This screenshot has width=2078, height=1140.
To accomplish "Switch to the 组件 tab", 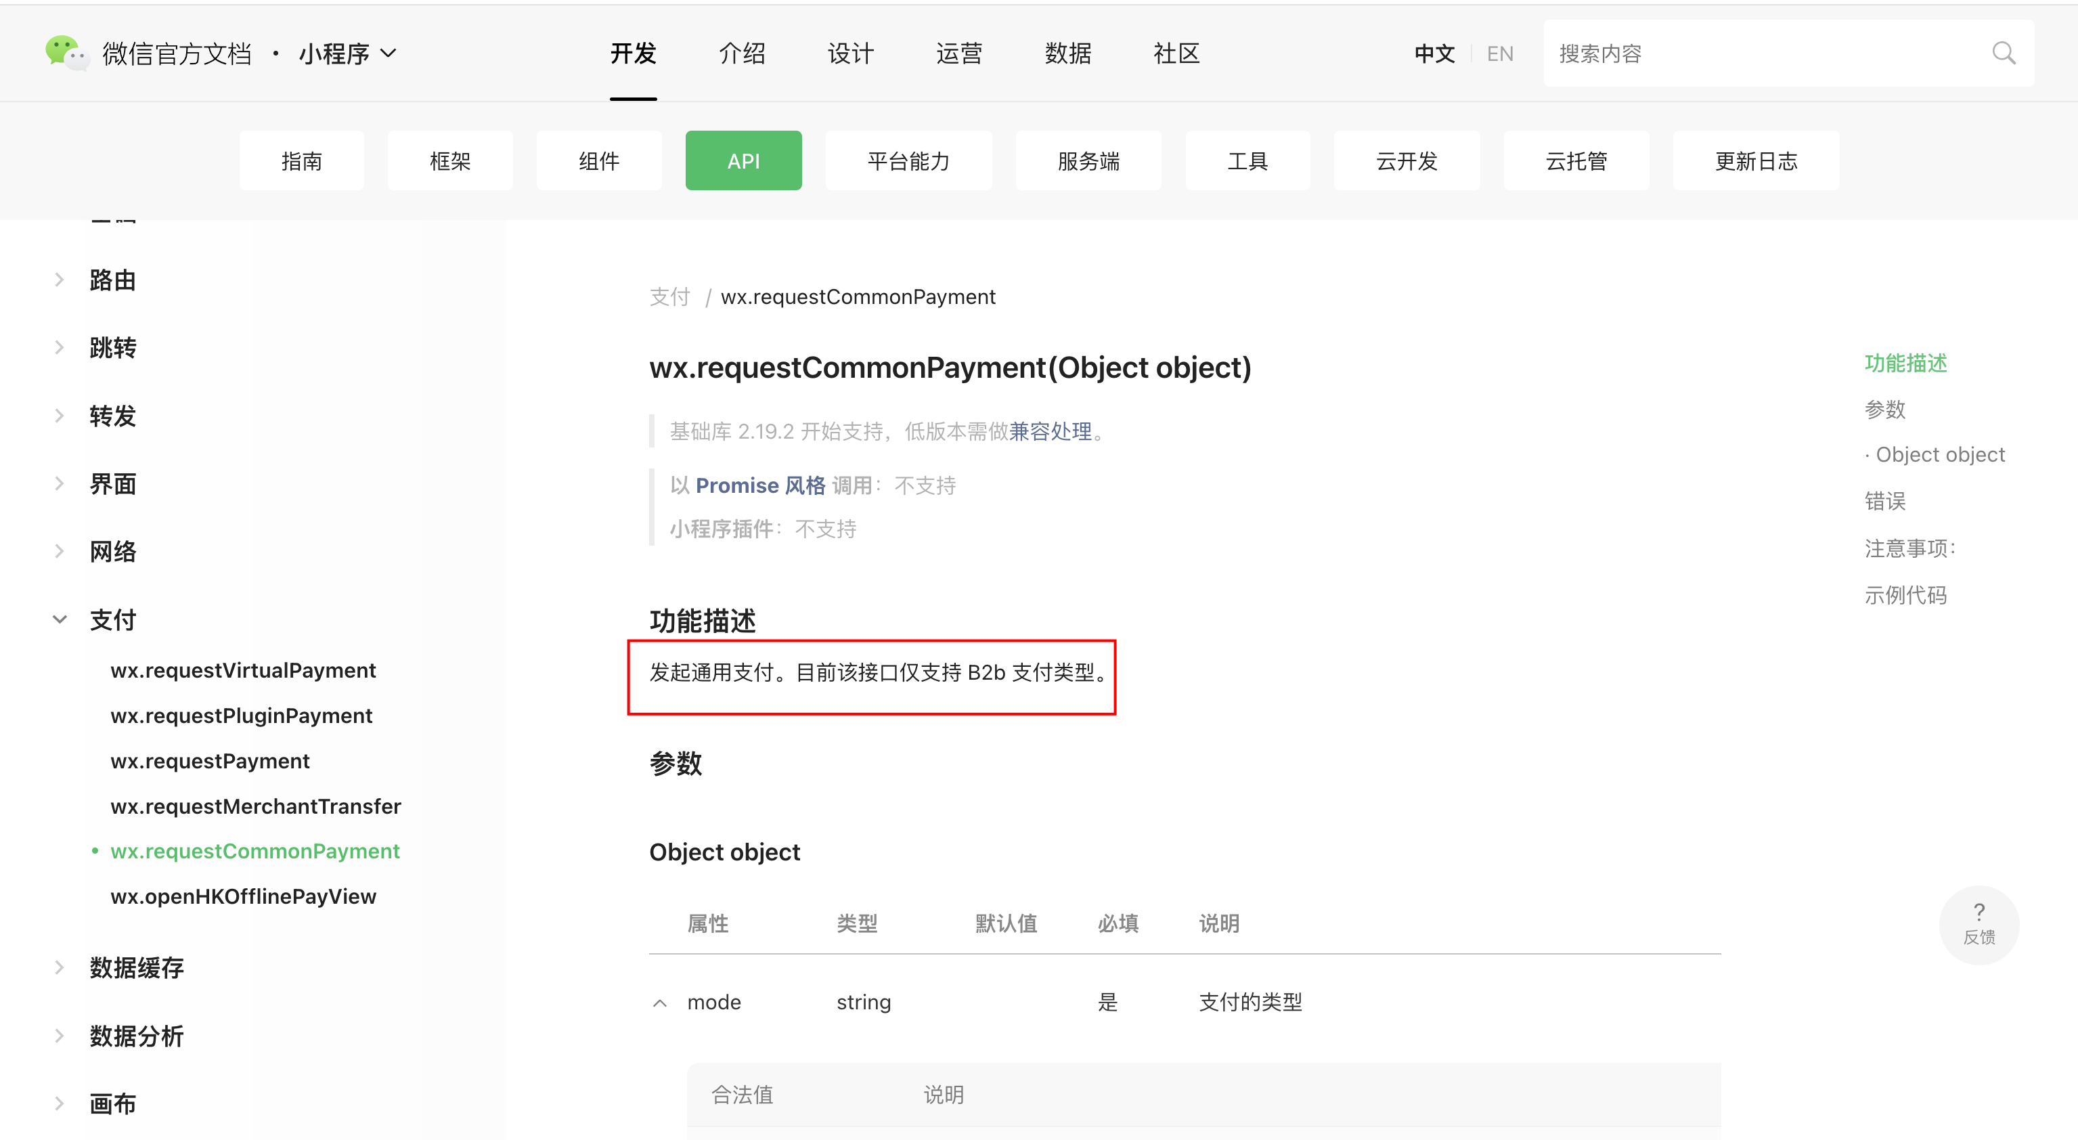I will click(598, 160).
